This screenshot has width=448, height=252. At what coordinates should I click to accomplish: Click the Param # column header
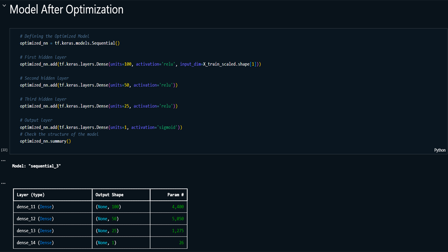coord(174,195)
